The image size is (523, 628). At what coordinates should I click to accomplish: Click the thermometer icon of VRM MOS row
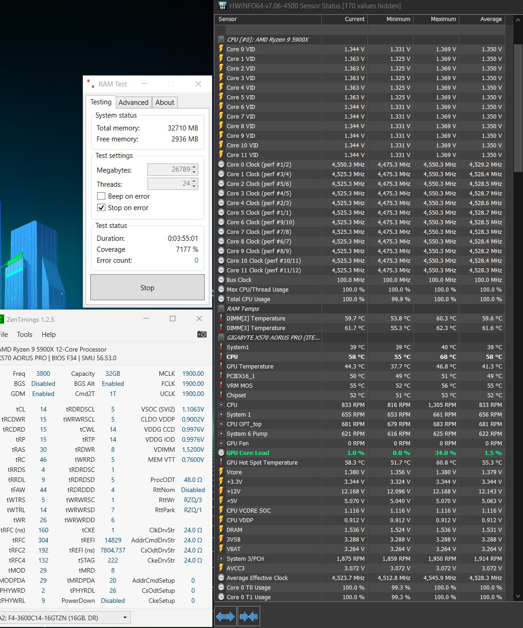tap(221, 385)
